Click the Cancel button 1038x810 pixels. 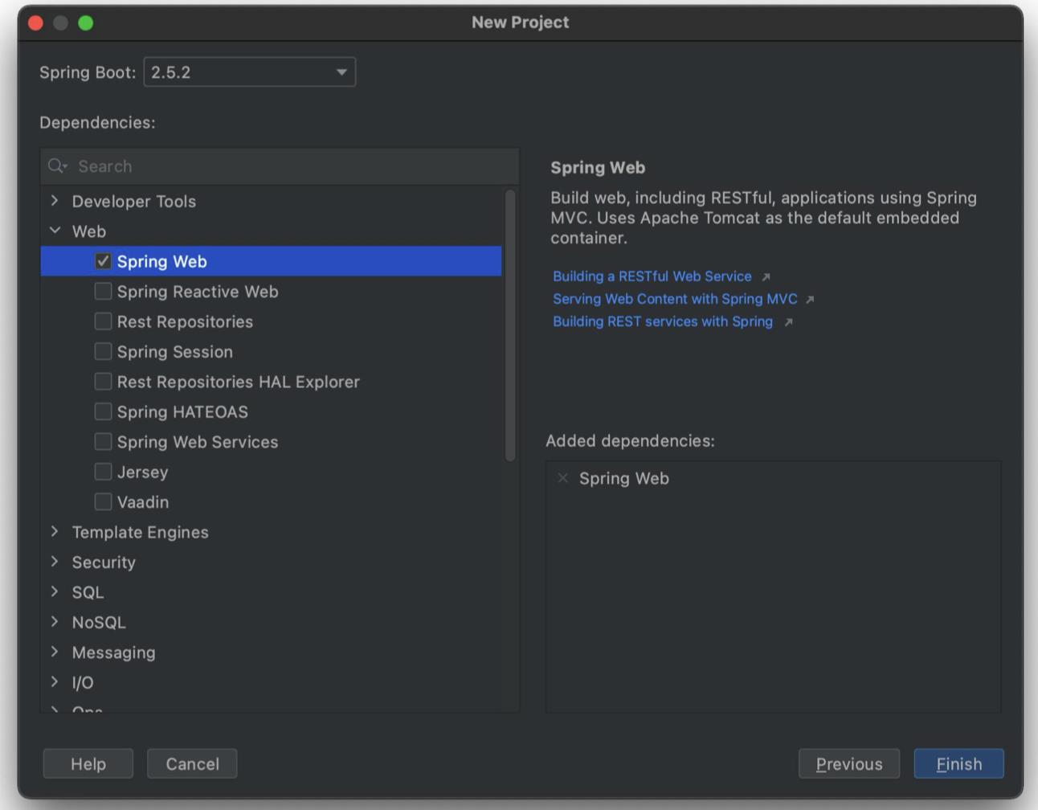(x=192, y=763)
